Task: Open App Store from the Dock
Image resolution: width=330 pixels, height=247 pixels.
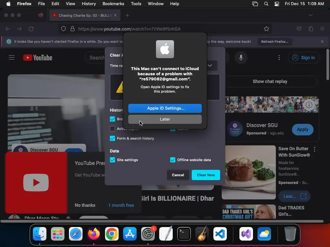Action: (x=130, y=233)
